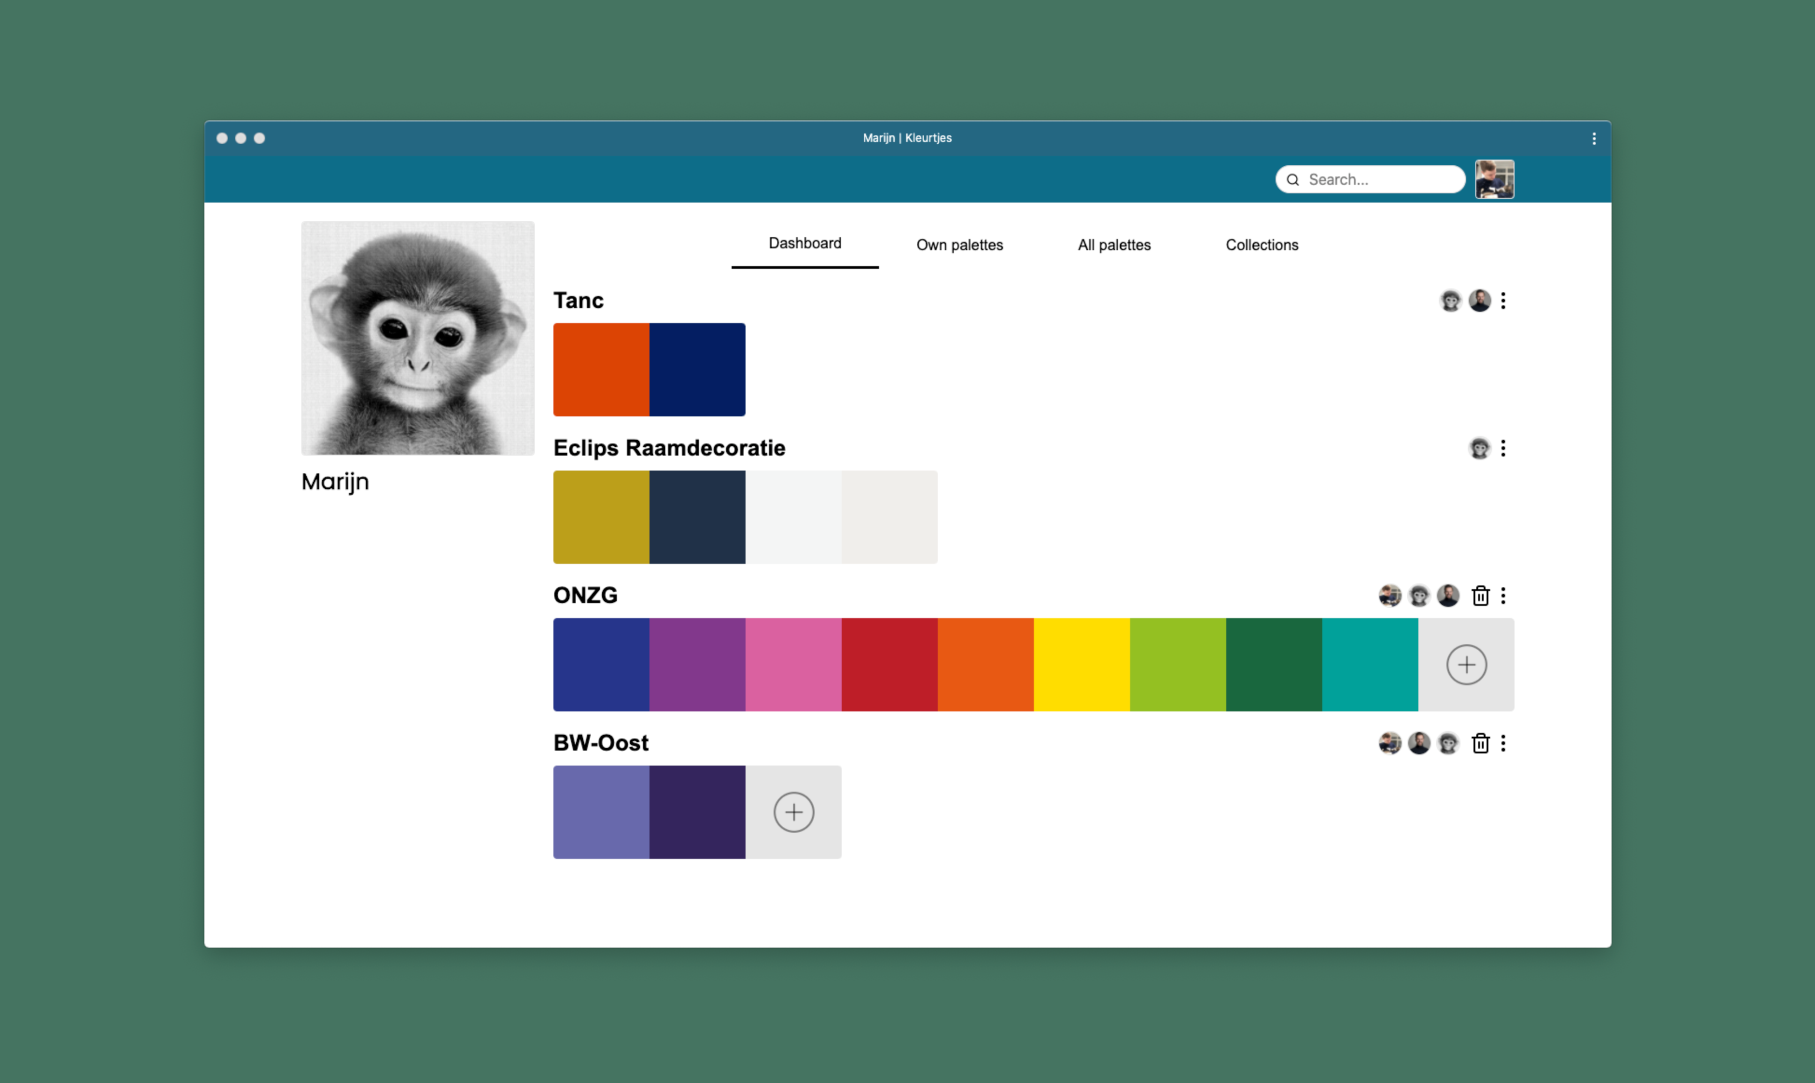This screenshot has width=1815, height=1083.
Task: Open ONZG palette three-dot menu
Action: (x=1503, y=596)
